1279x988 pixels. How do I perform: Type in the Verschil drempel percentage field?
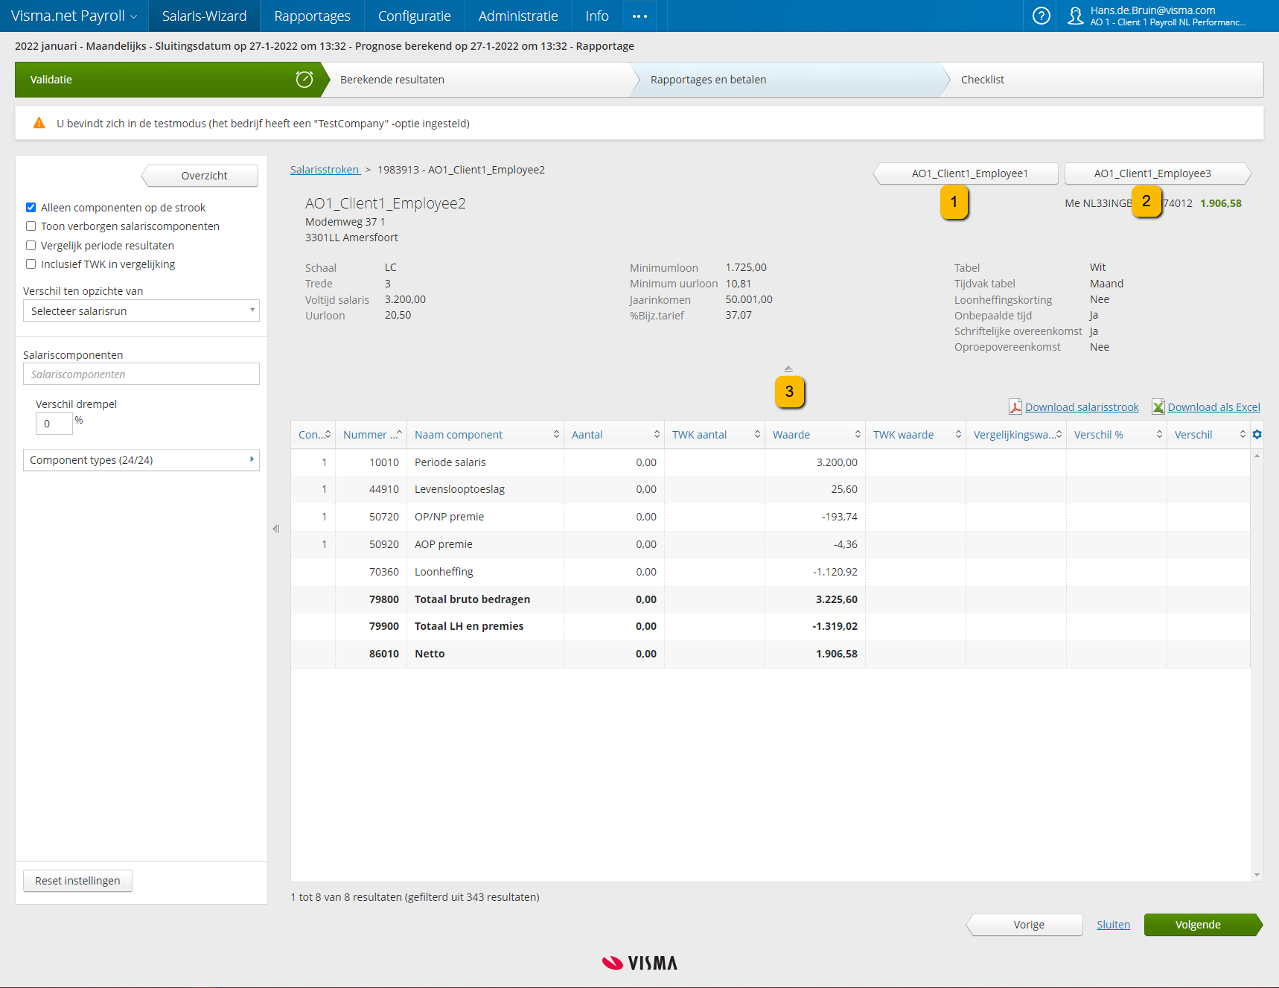(54, 423)
